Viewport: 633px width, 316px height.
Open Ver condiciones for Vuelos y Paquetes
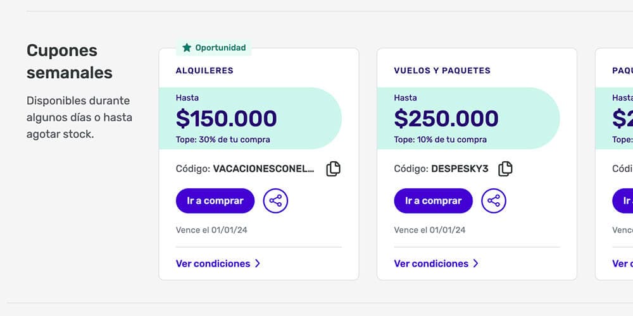click(x=431, y=264)
